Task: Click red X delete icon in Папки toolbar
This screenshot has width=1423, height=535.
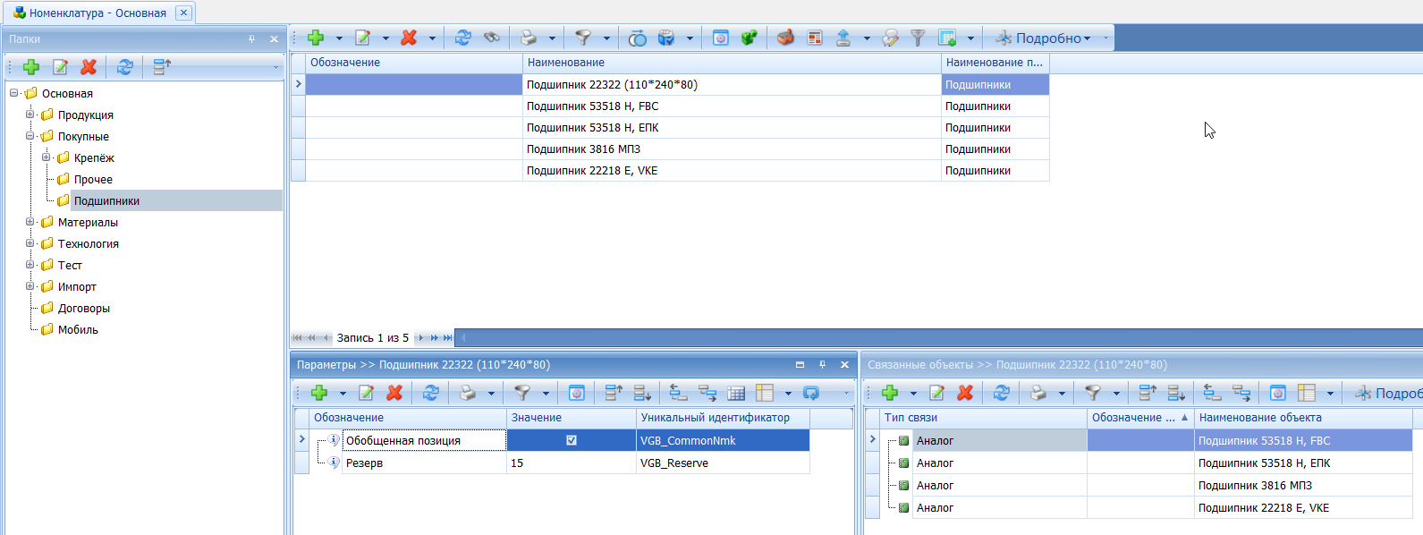Action: pos(89,67)
